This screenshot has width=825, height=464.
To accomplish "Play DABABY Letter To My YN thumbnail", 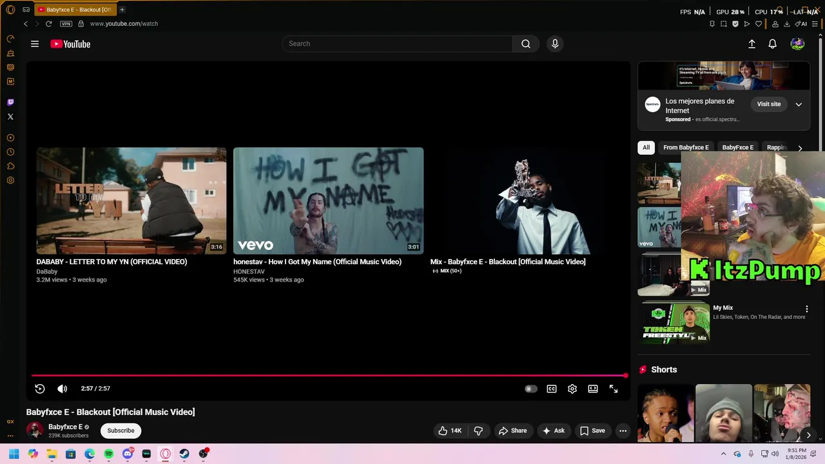I will [131, 201].
